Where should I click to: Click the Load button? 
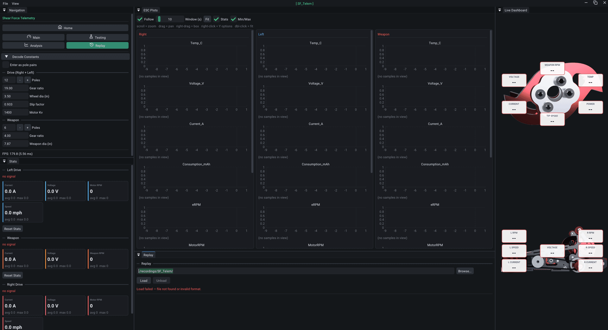(x=144, y=281)
